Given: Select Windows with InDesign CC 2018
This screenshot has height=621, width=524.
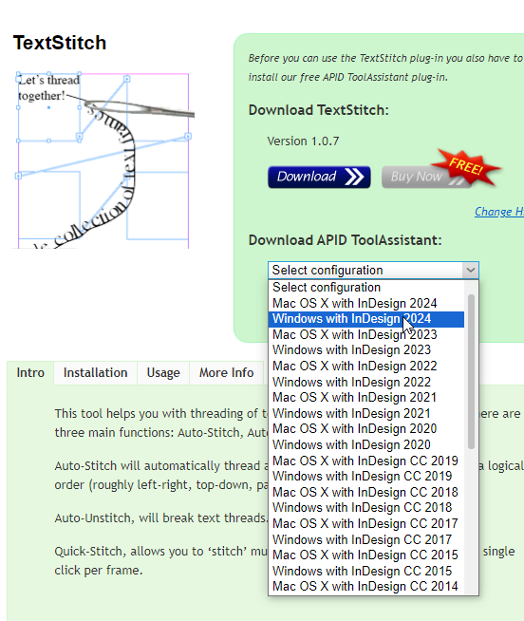Looking at the screenshot, I should 366,508.
